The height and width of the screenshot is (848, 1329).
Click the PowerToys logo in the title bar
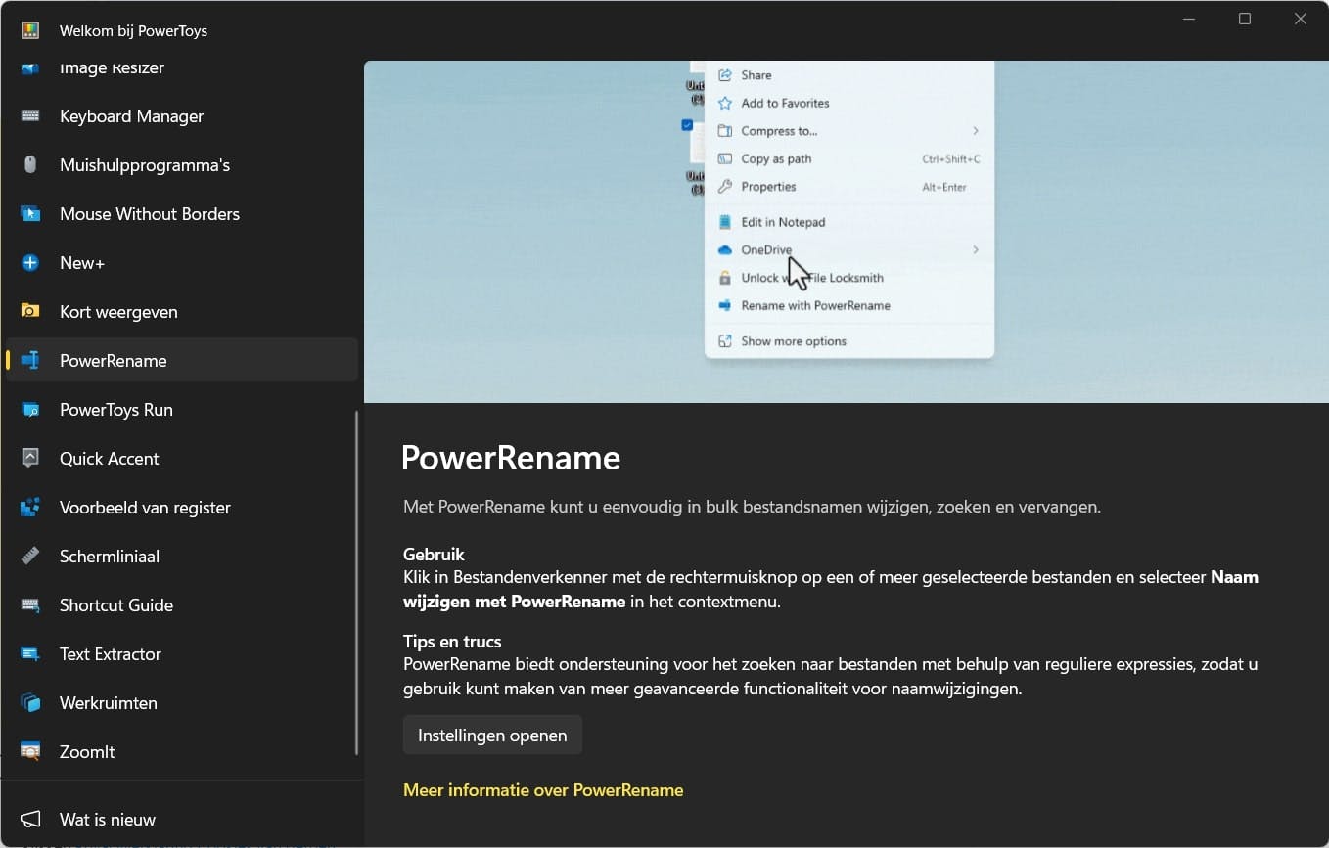[30, 30]
